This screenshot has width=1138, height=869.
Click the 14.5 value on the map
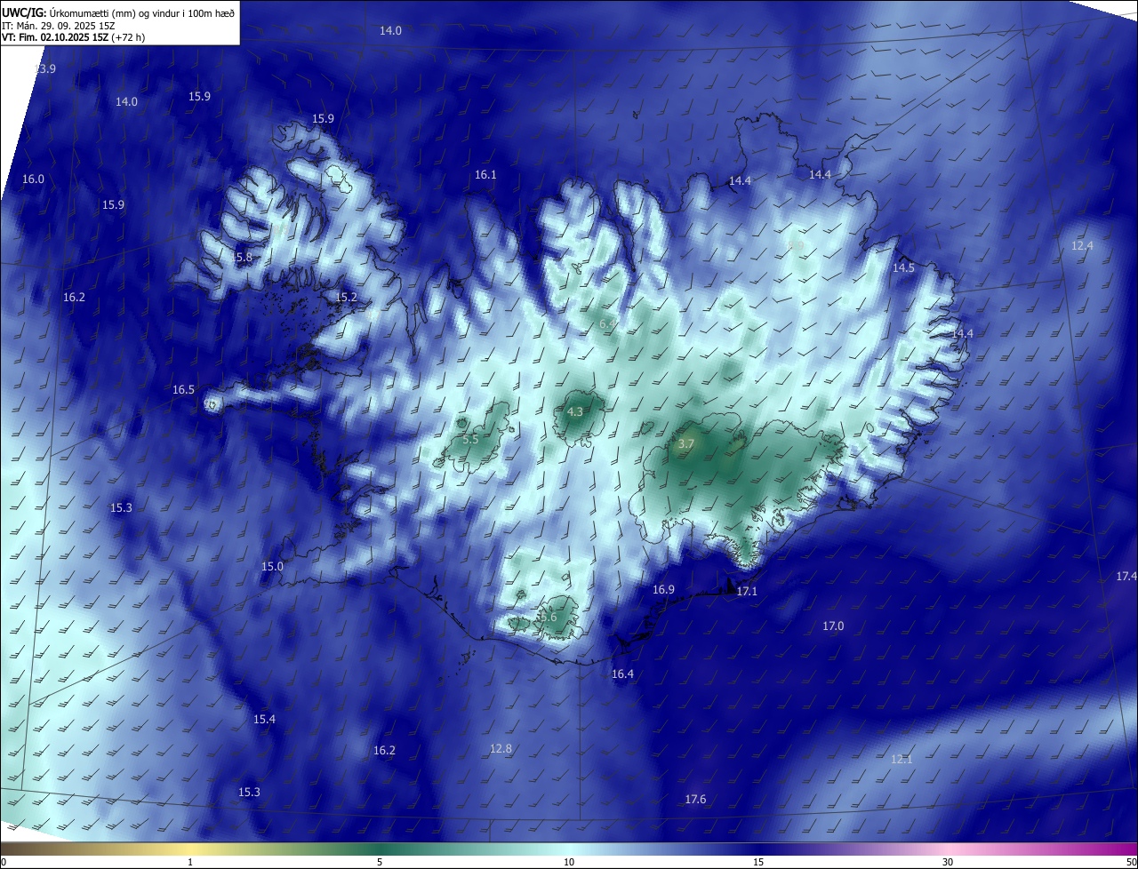(x=903, y=267)
